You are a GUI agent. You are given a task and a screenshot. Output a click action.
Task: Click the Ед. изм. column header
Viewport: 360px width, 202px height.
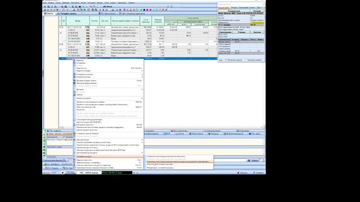(105, 21)
